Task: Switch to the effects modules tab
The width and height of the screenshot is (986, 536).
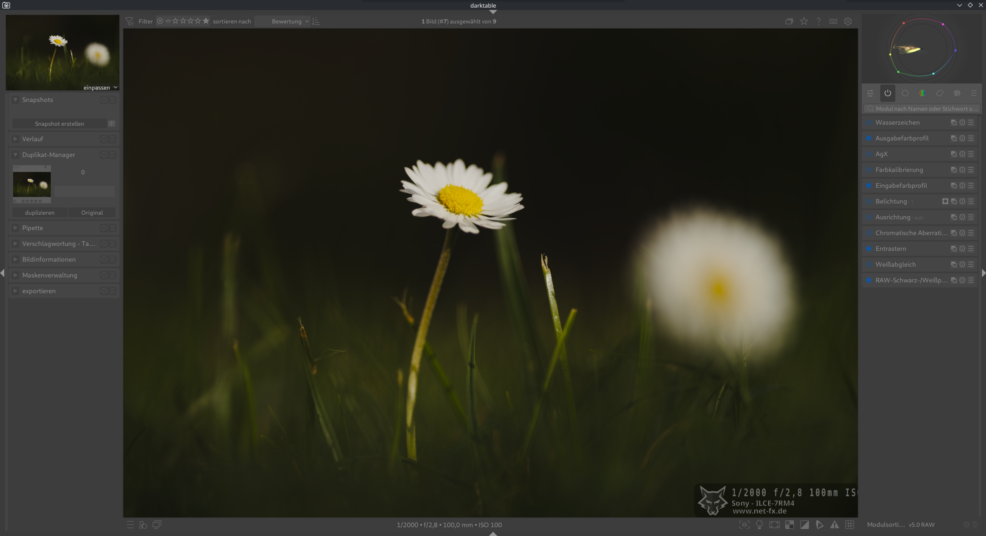Action: [x=957, y=93]
